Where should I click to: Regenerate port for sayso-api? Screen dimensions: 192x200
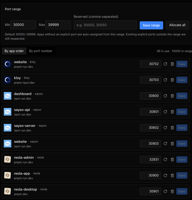pyautogui.click(x=165, y=112)
